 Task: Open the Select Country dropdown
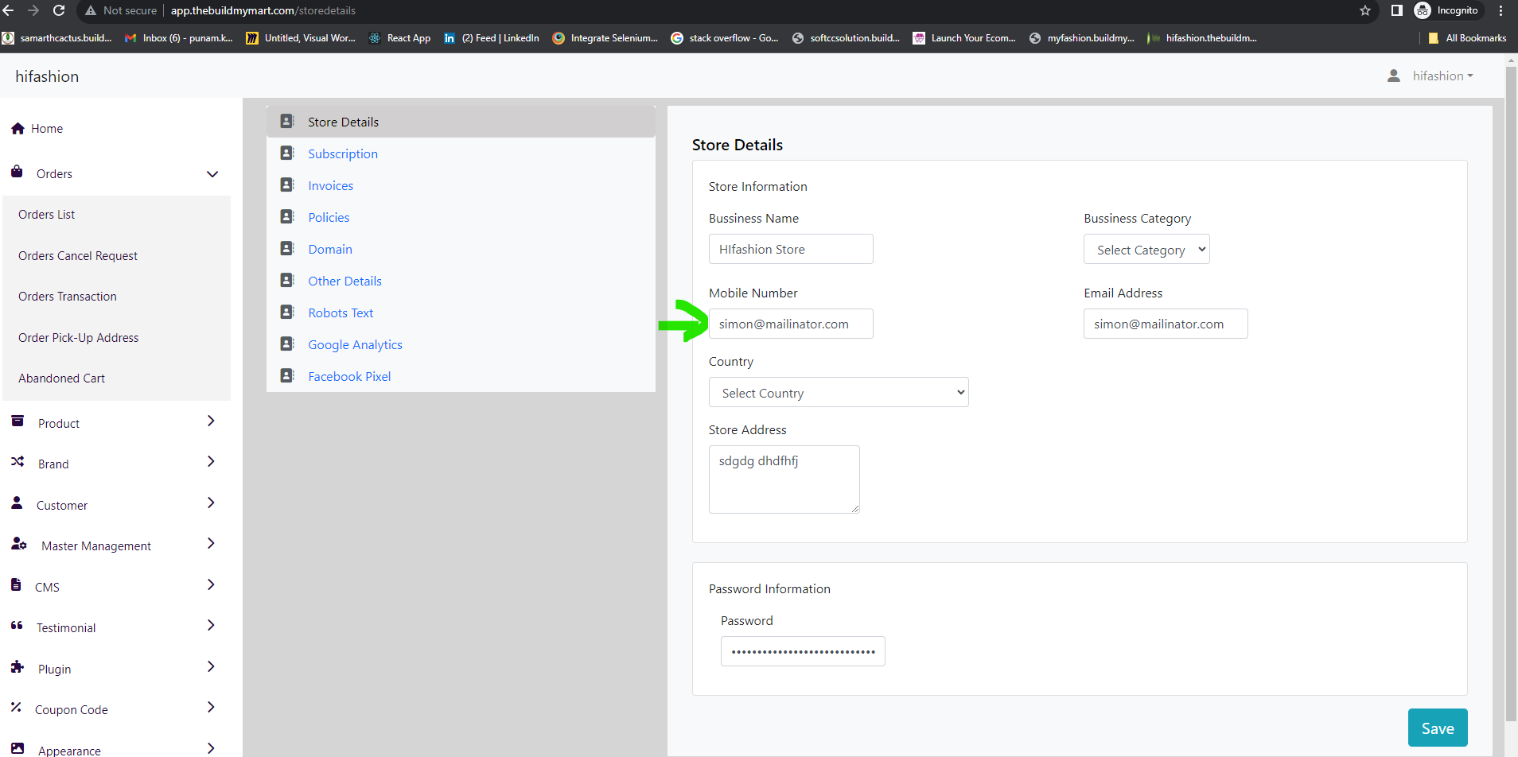point(839,392)
